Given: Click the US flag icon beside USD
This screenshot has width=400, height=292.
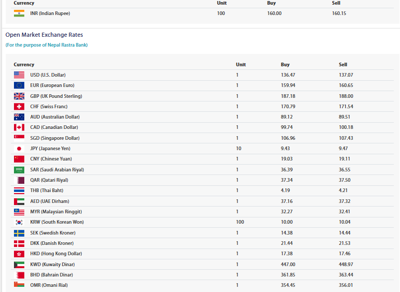Looking at the screenshot, I should coord(19,75).
